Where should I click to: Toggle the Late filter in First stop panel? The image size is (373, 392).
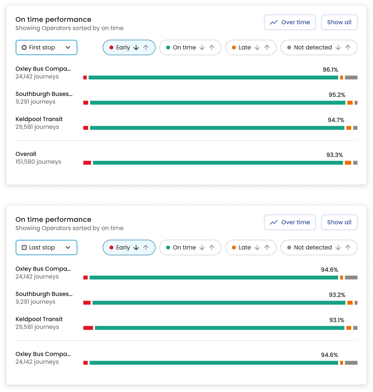(x=241, y=47)
